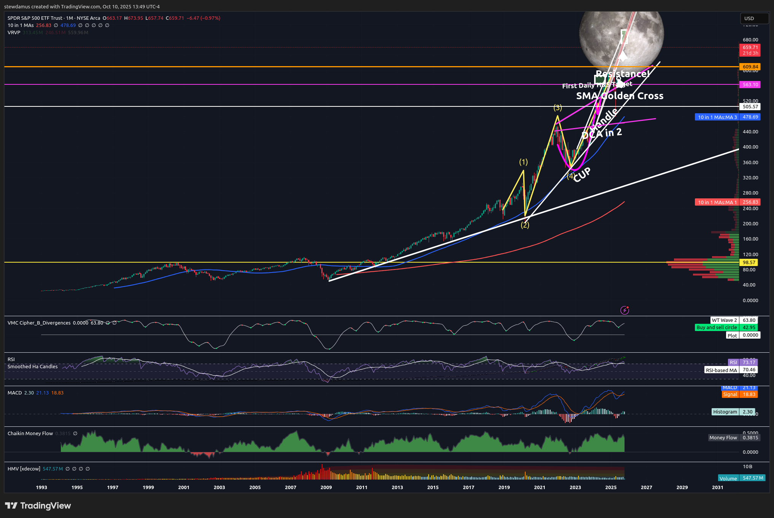The height and width of the screenshot is (518, 774).
Task: Click the orange 609.84 price level tag
Action: (750, 67)
